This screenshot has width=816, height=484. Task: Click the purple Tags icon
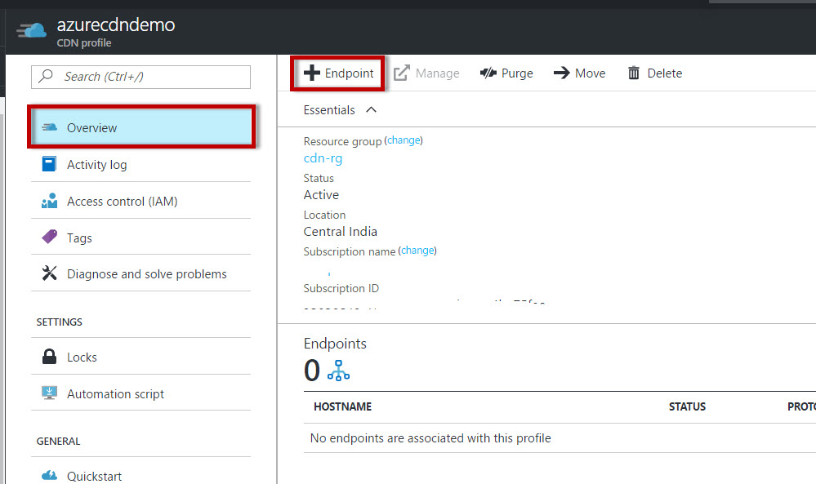50,237
